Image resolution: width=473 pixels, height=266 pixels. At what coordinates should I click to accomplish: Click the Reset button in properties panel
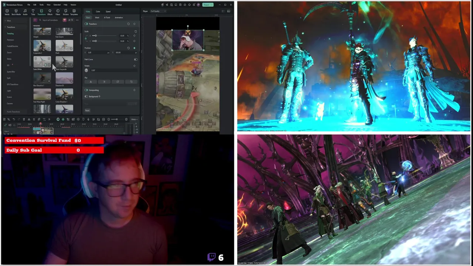87,110
